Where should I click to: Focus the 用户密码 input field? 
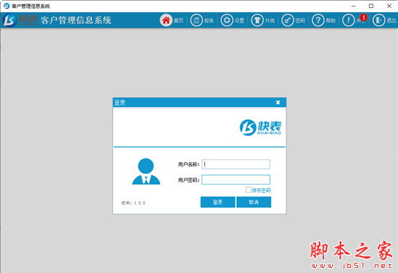(x=236, y=180)
